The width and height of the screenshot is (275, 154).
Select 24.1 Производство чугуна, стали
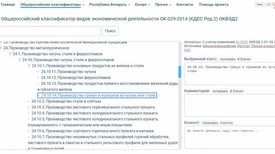[58, 54]
